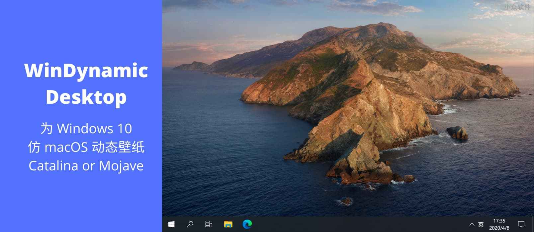Toggle the 英 input language indicator
Screen dimensions: 534x232
tap(481, 224)
